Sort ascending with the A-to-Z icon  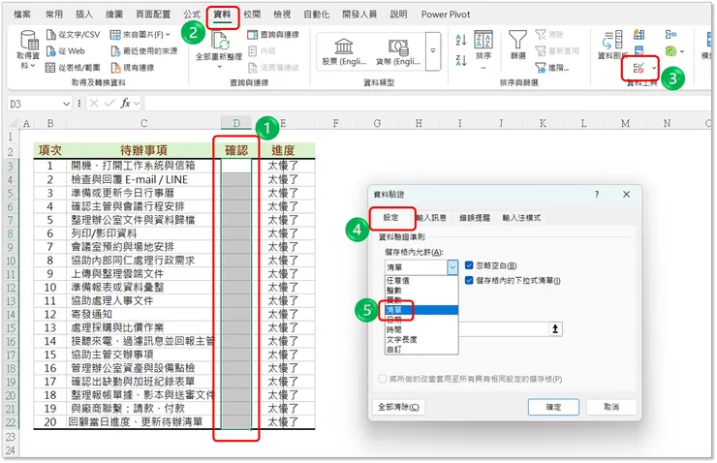[x=461, y=41]
